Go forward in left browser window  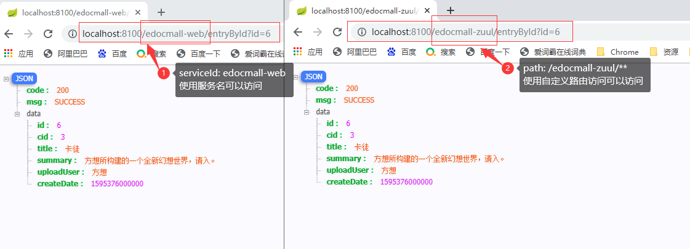click(x=28, y=33)
